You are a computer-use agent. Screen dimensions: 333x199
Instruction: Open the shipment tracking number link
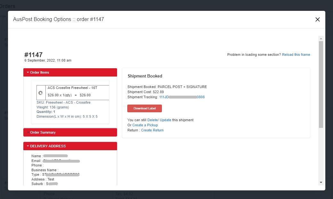tap(182, 97)
